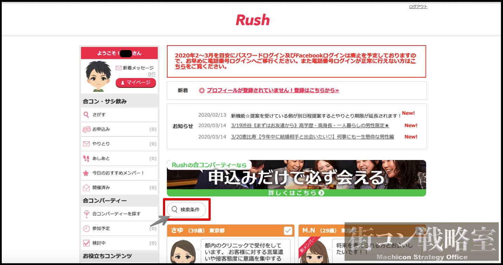Open the 検討中 text
503x265 pixels.
99,243
